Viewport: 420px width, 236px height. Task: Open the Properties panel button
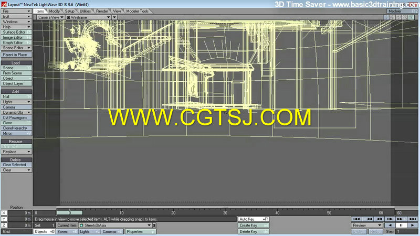[140, 232]
